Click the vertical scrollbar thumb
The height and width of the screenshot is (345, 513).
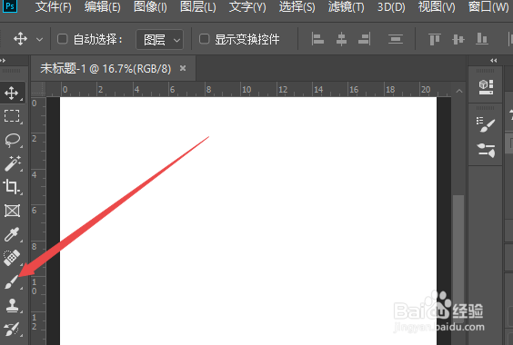[458, 258]
